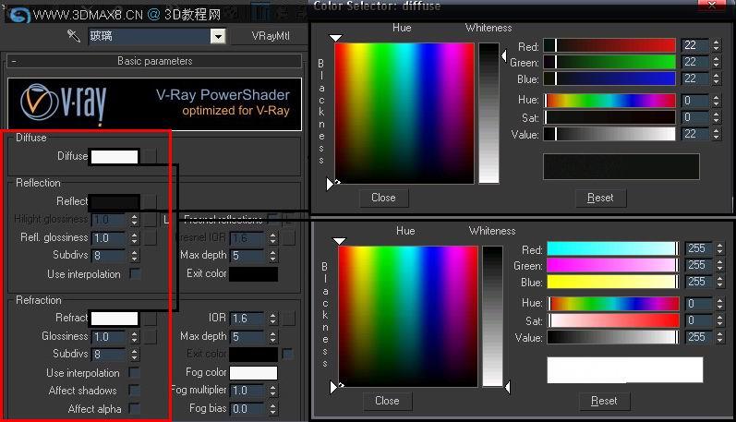Adjust the Refraction Subdivs spinner arrows
Viewport: 736px width, 422px height.
click(x=134, y=355)
